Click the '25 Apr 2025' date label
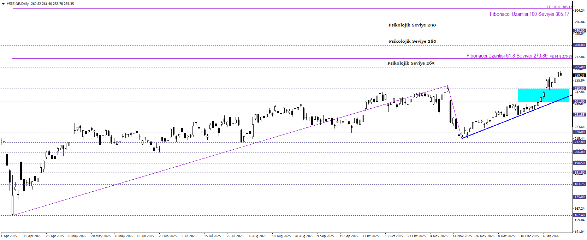This screenshot has height=240, width=587. point(55,236)
